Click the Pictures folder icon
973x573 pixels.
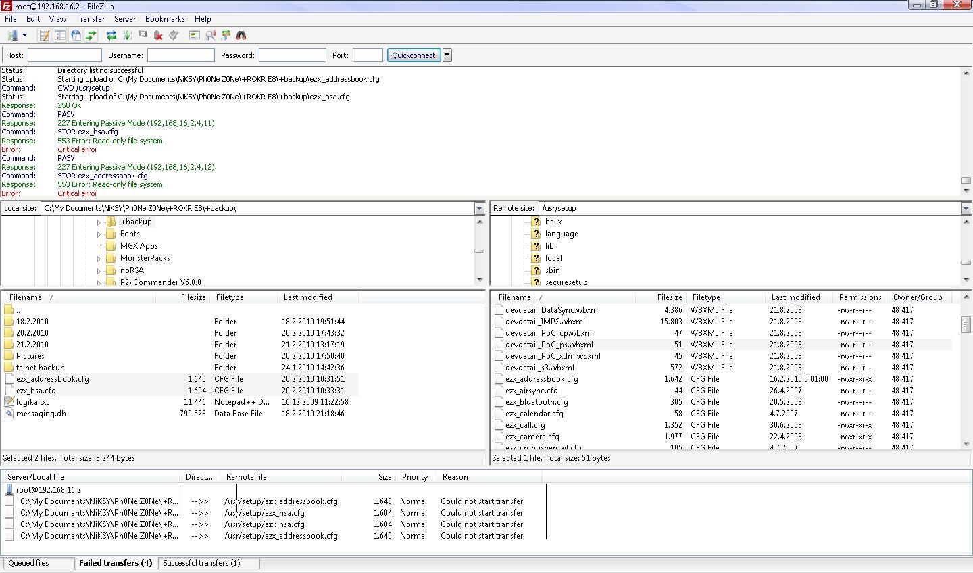(9, 355)
